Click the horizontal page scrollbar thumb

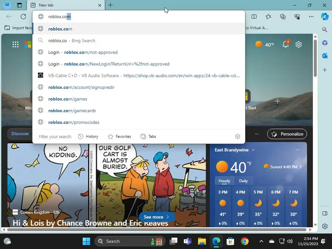pyautogui.click(x=157, y=230)
